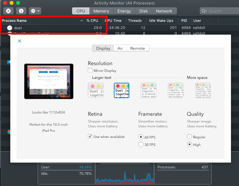Screen dimensions: 239x186
Task: Click the Finder icon at left edge
Action: point(9,63)
